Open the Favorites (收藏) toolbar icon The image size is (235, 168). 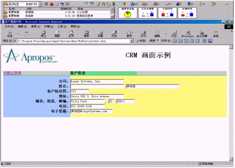[x=100, y=34]
